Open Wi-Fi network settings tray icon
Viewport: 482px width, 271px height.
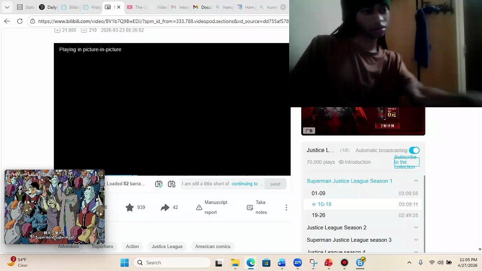pyautogui.click(x=432, y=263)
